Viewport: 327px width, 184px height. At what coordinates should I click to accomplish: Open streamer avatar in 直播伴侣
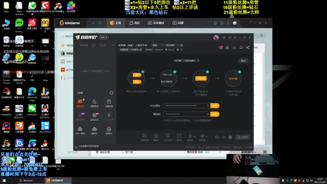pos(216,37)
